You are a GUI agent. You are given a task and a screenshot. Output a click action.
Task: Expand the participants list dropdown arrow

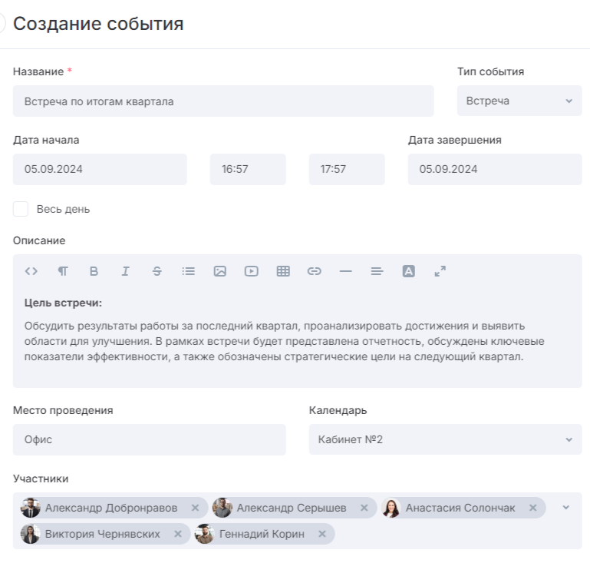point(566,508)
